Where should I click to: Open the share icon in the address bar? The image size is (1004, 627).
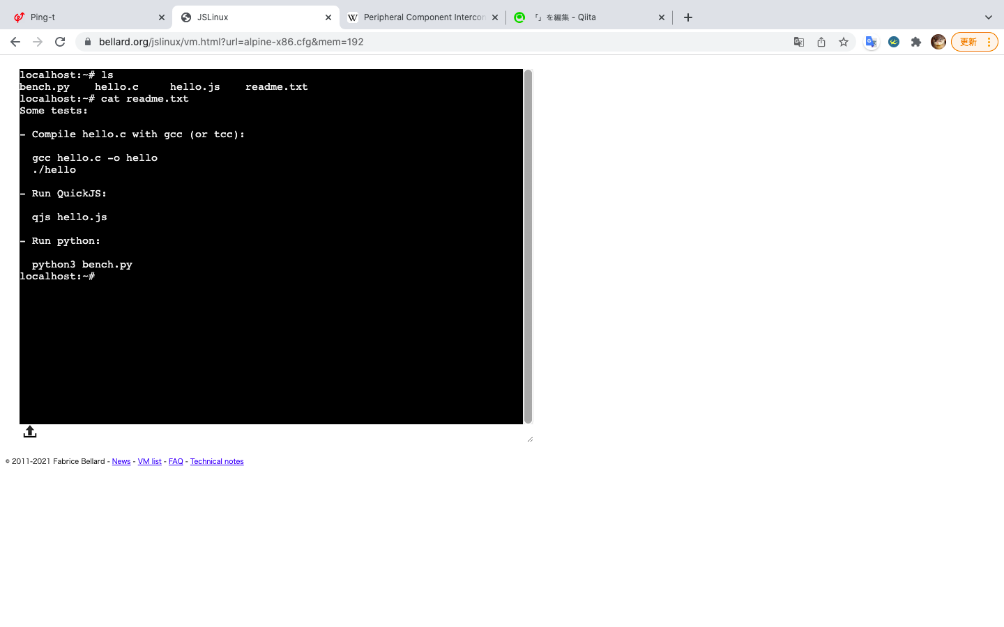click(x=821, y=42)
